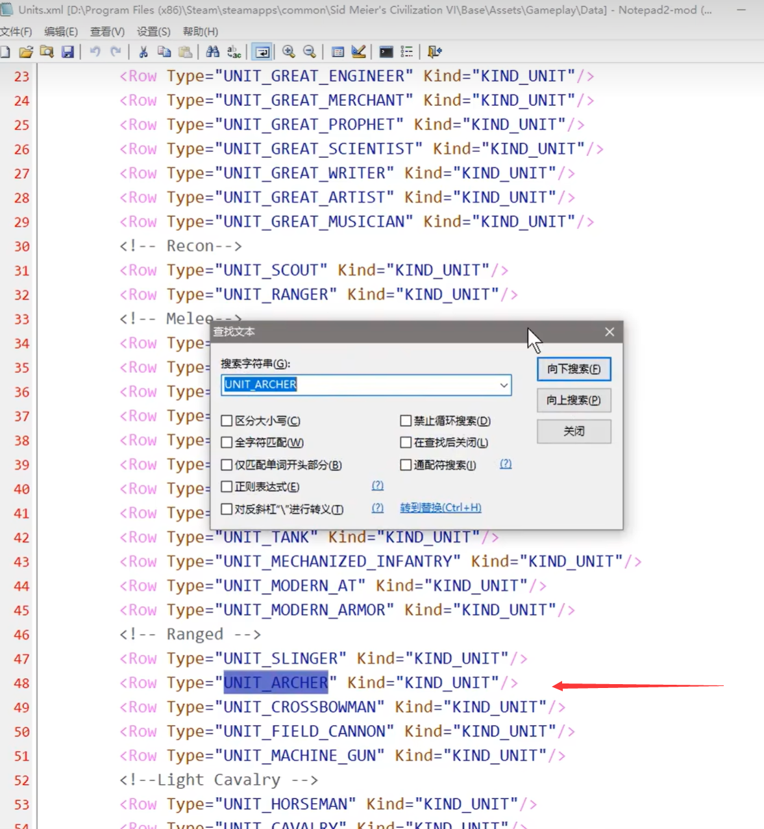The height and width of the screenshot is (829, 764).
Task: Toggle word wrap toolbar button
Action: [262, 52]
